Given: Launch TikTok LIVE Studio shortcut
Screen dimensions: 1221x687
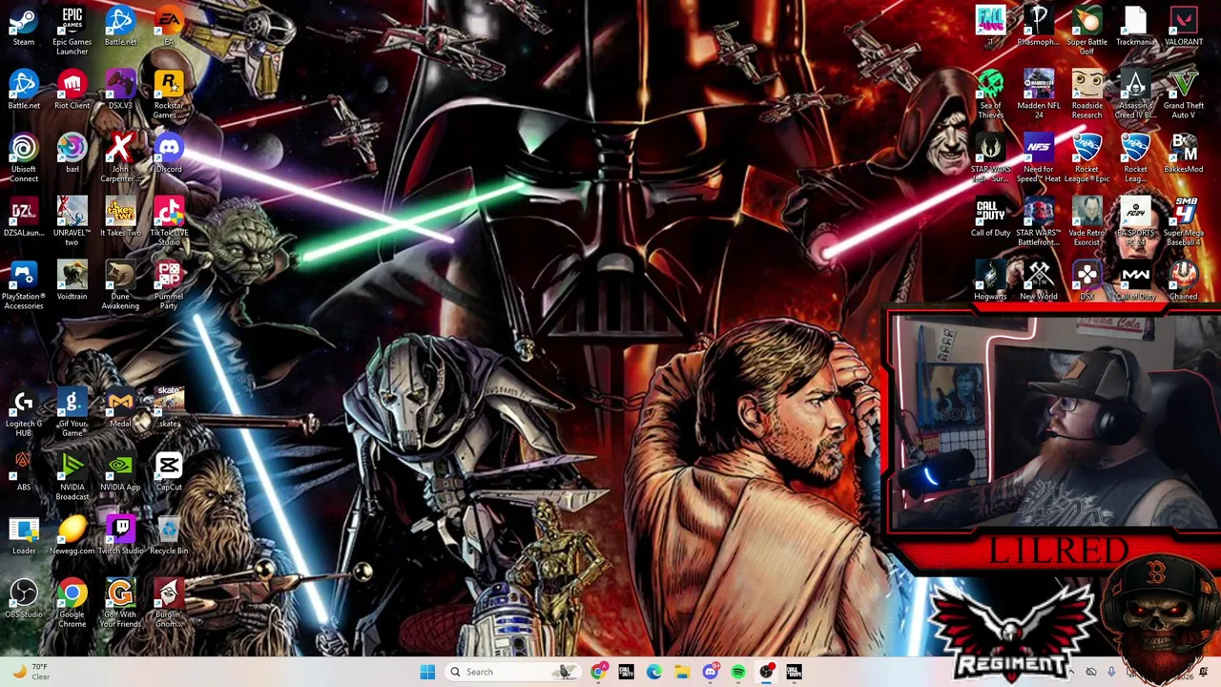Looking at the screenshot, I should 169,222.
